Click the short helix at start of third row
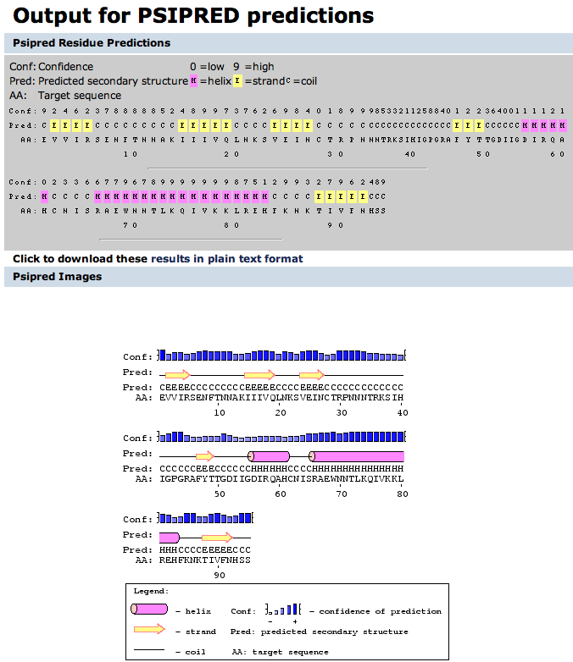This screenshot has height=662, width=573. tap(169, 538)
